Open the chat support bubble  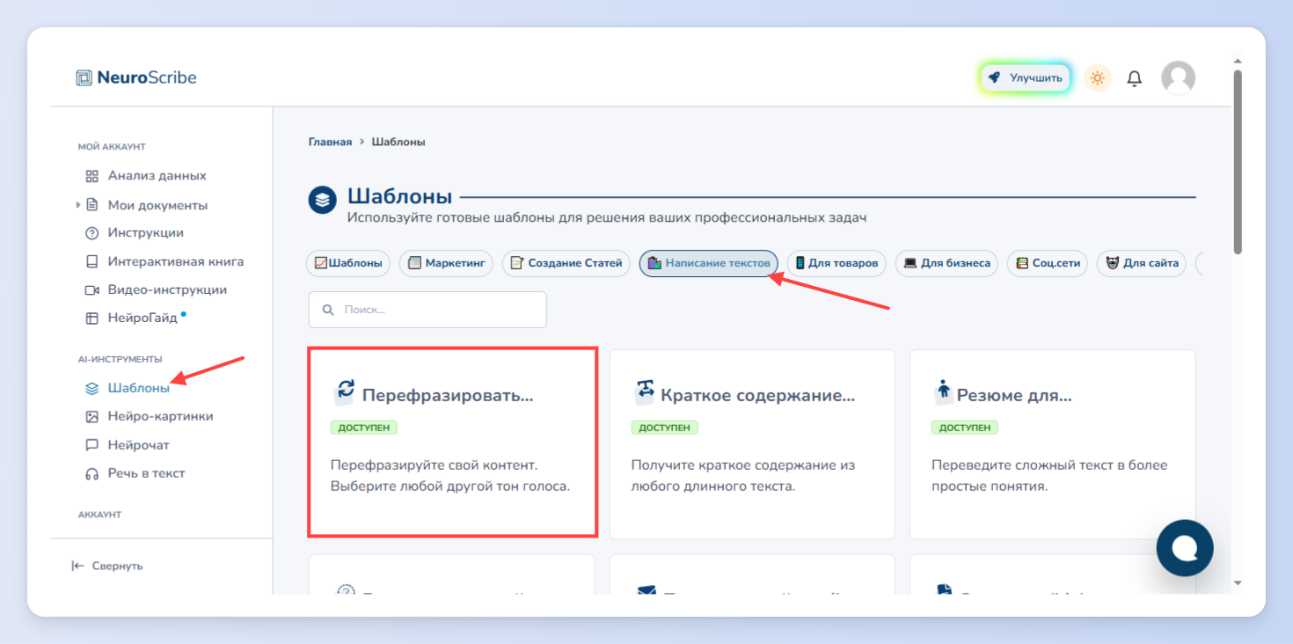1185,548
